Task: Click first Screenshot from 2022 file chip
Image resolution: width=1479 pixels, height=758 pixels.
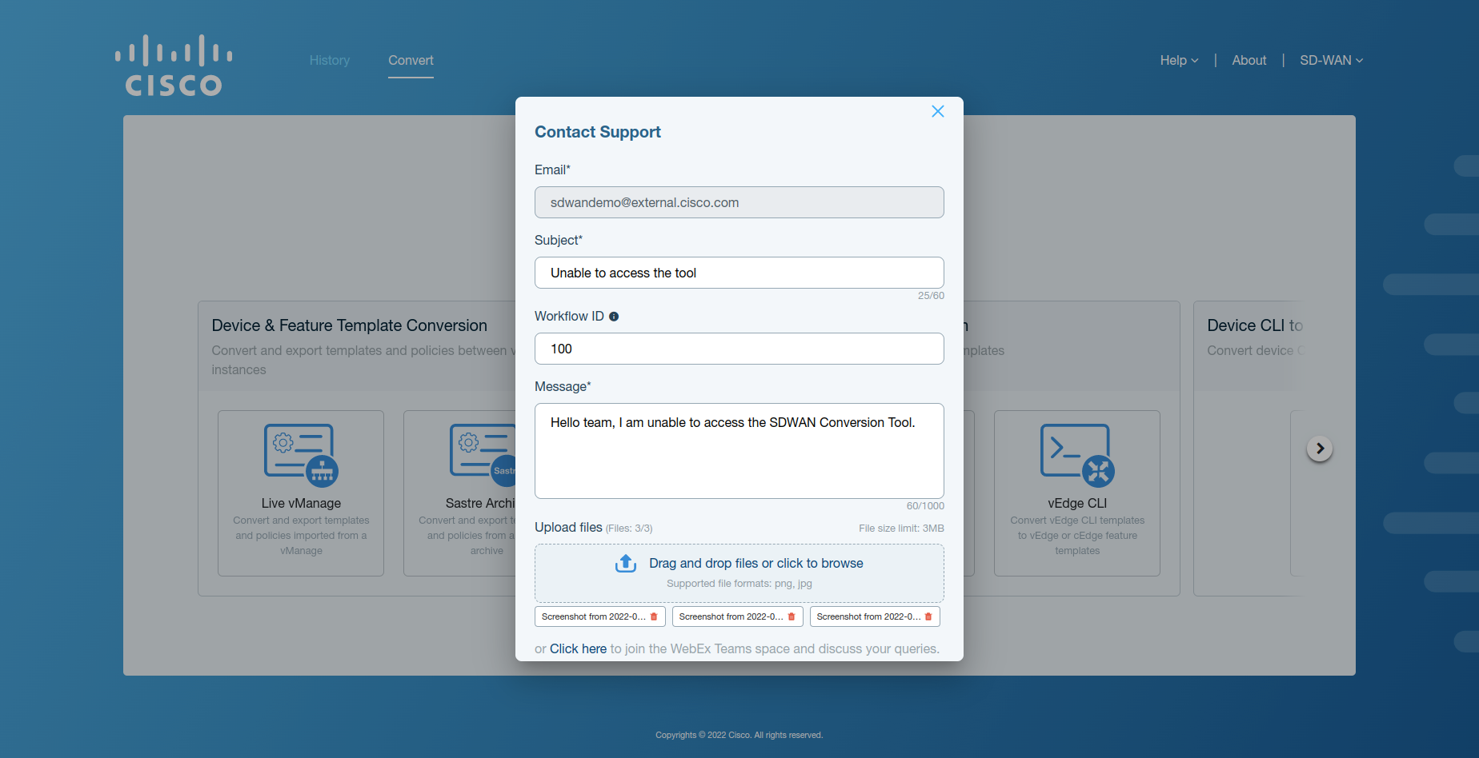Action: point(600,616)
